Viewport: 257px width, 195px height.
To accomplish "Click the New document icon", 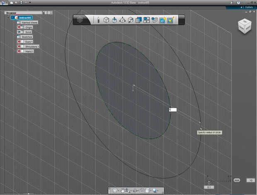I will click(x=12, y=2).
